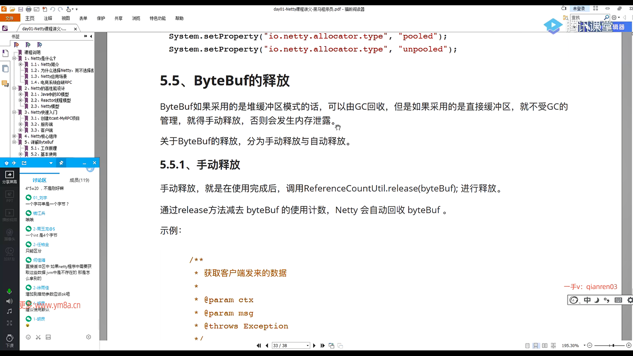
Task: Go to the next PDF page
Action: click(314, 345)
